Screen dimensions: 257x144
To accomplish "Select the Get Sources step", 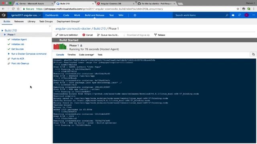I will tap(17, 49).
